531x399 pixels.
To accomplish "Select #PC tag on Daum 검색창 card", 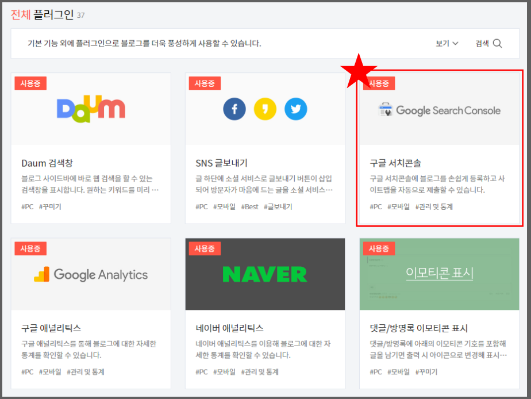I will (x=28, y=206).
